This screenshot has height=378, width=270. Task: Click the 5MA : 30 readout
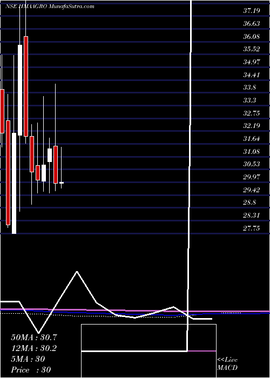(28, 359)
